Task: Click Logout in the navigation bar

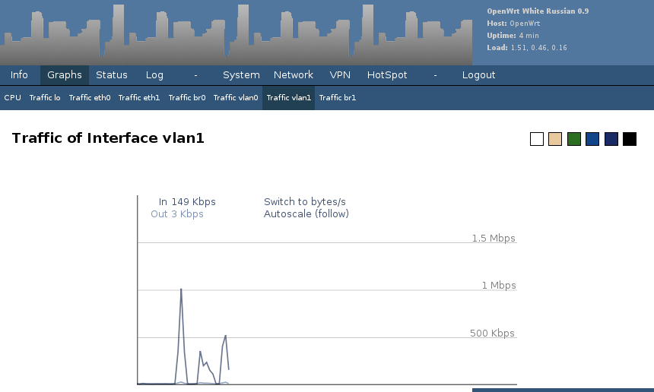Action: (478, 75)
